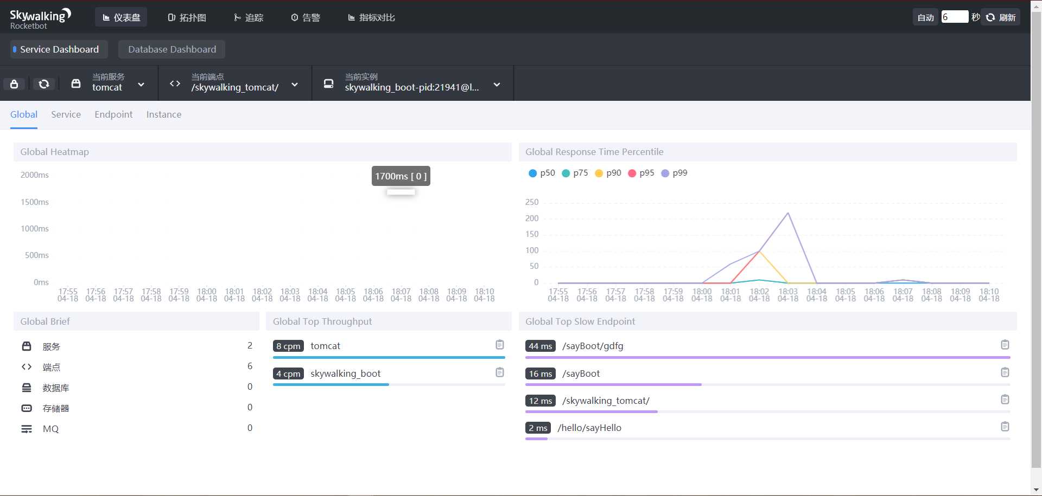The width and height of the screenshot is (1042, 496).
Task: Click the 刷新 refresh button
Action: [x=1001, y=17]
